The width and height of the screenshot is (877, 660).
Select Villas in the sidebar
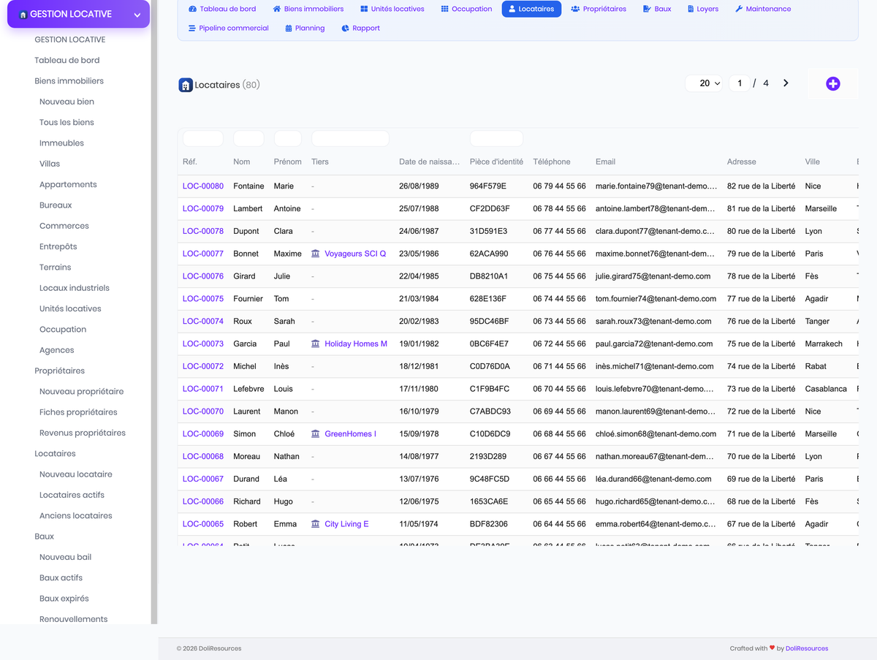tap(50, 164)
